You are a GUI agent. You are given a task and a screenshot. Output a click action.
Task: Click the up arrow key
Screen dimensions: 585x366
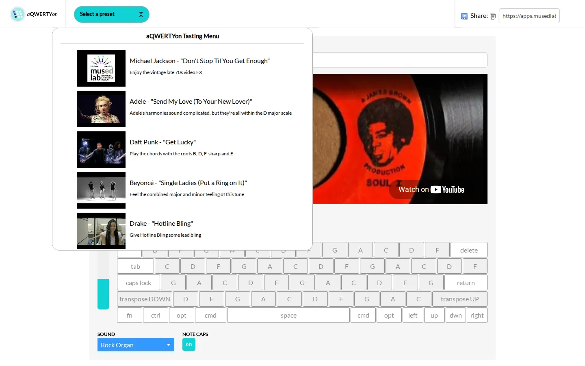434,315
